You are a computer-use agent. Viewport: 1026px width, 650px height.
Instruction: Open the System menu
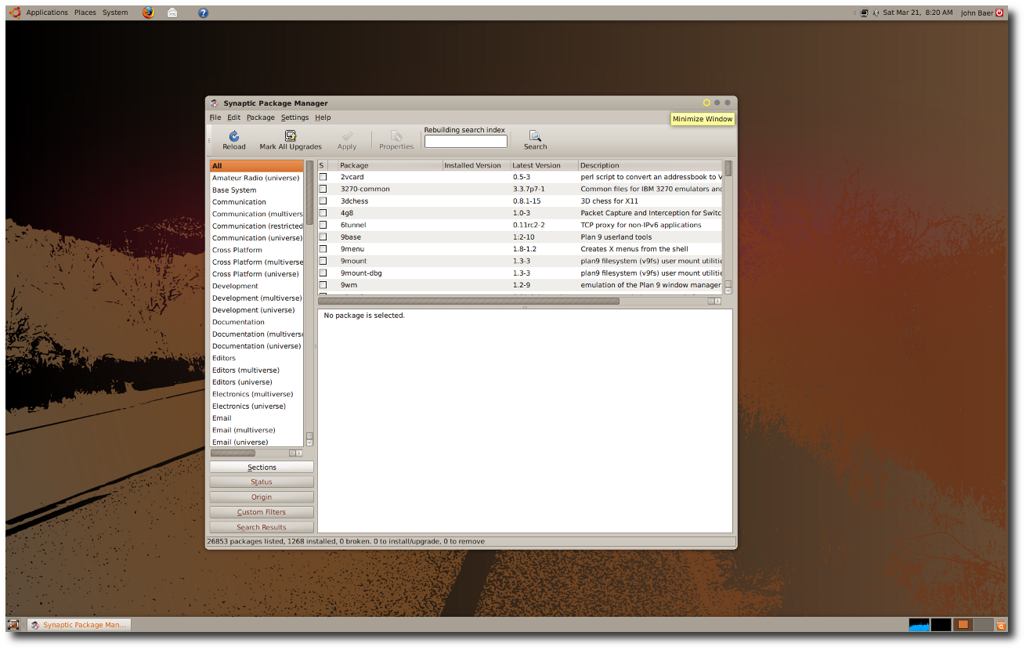115,13
